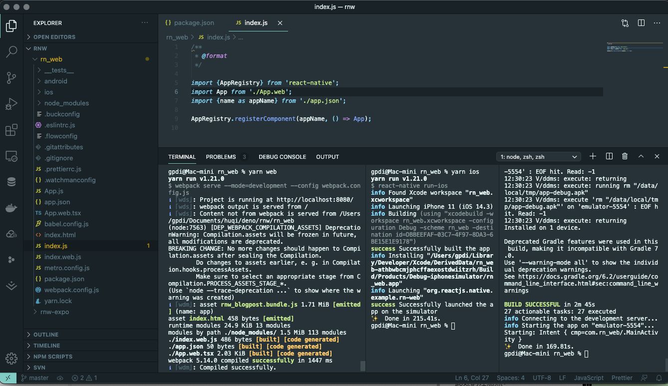This screenshot has width=668, height=386.
Task: Open errors and warnings count in status bar
Action: [84, 378]
